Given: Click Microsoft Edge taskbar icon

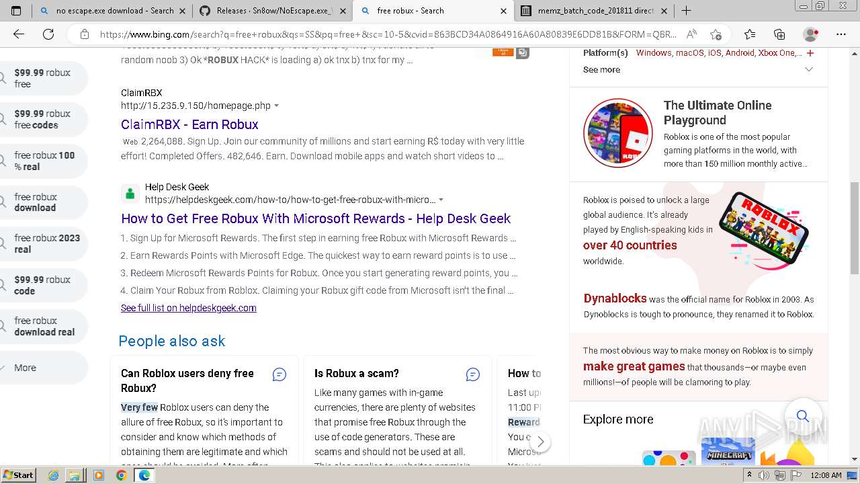Looking at the screenshot, I should [144, 475].
